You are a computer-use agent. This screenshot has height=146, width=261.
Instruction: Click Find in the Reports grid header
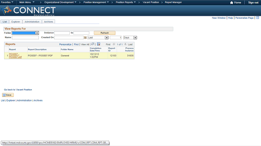point(76,44)
